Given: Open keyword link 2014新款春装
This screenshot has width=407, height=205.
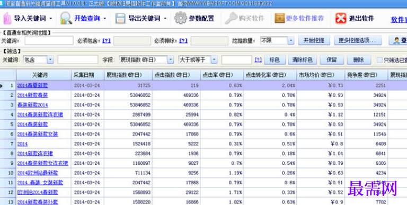Looking at the screenshot, I should [x=32, y=95].
